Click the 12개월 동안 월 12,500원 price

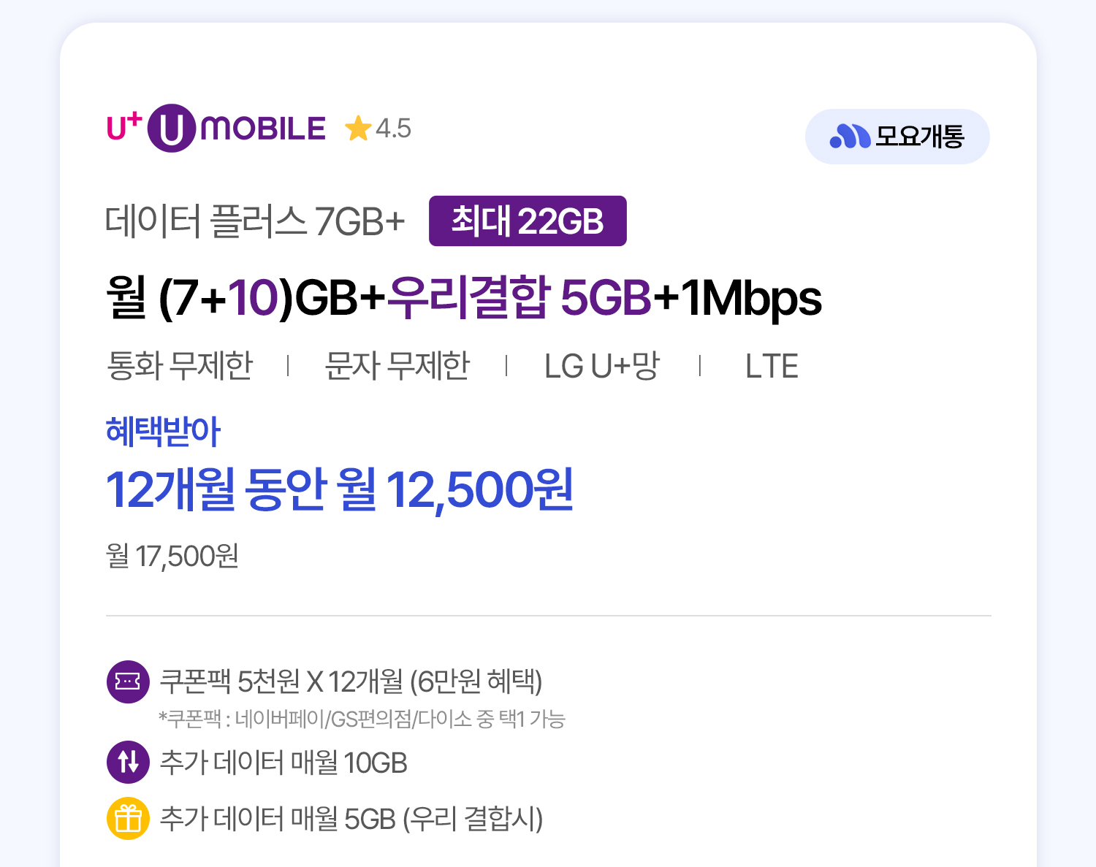340,489
